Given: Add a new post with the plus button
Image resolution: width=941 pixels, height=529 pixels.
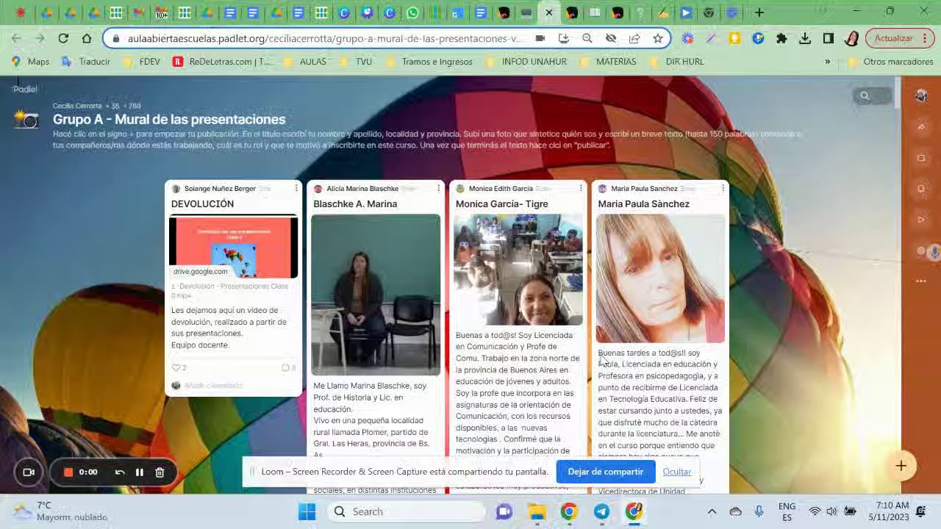Looking at the screenshot, I should (x=901, y=466).
